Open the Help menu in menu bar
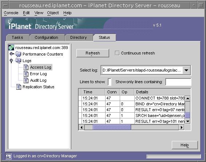The height and width of the screenshot is (162, 206). [x=67, y=13]
